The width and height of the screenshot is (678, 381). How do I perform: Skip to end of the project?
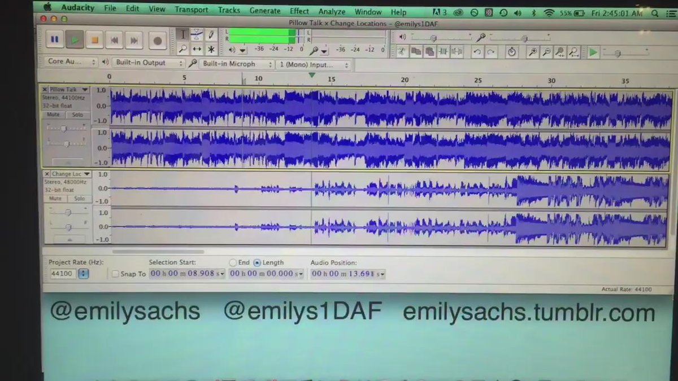134,40
